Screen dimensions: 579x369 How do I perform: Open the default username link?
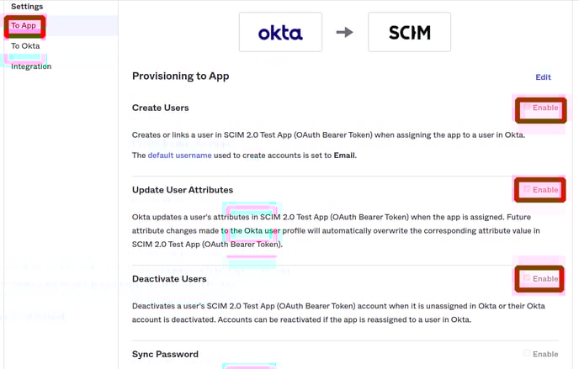point(179,156)
